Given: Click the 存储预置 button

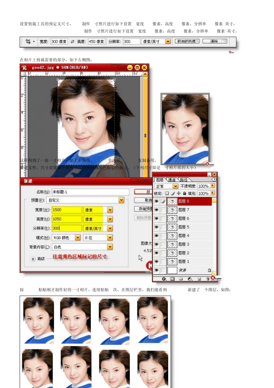Looking at the screenshot, I should [143, 209].
